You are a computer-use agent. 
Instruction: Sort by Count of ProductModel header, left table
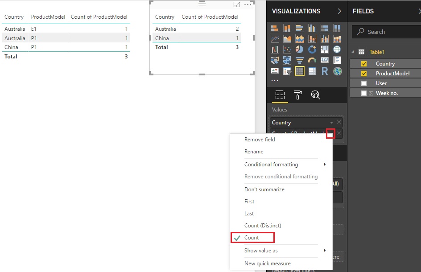tap(99, 17)
